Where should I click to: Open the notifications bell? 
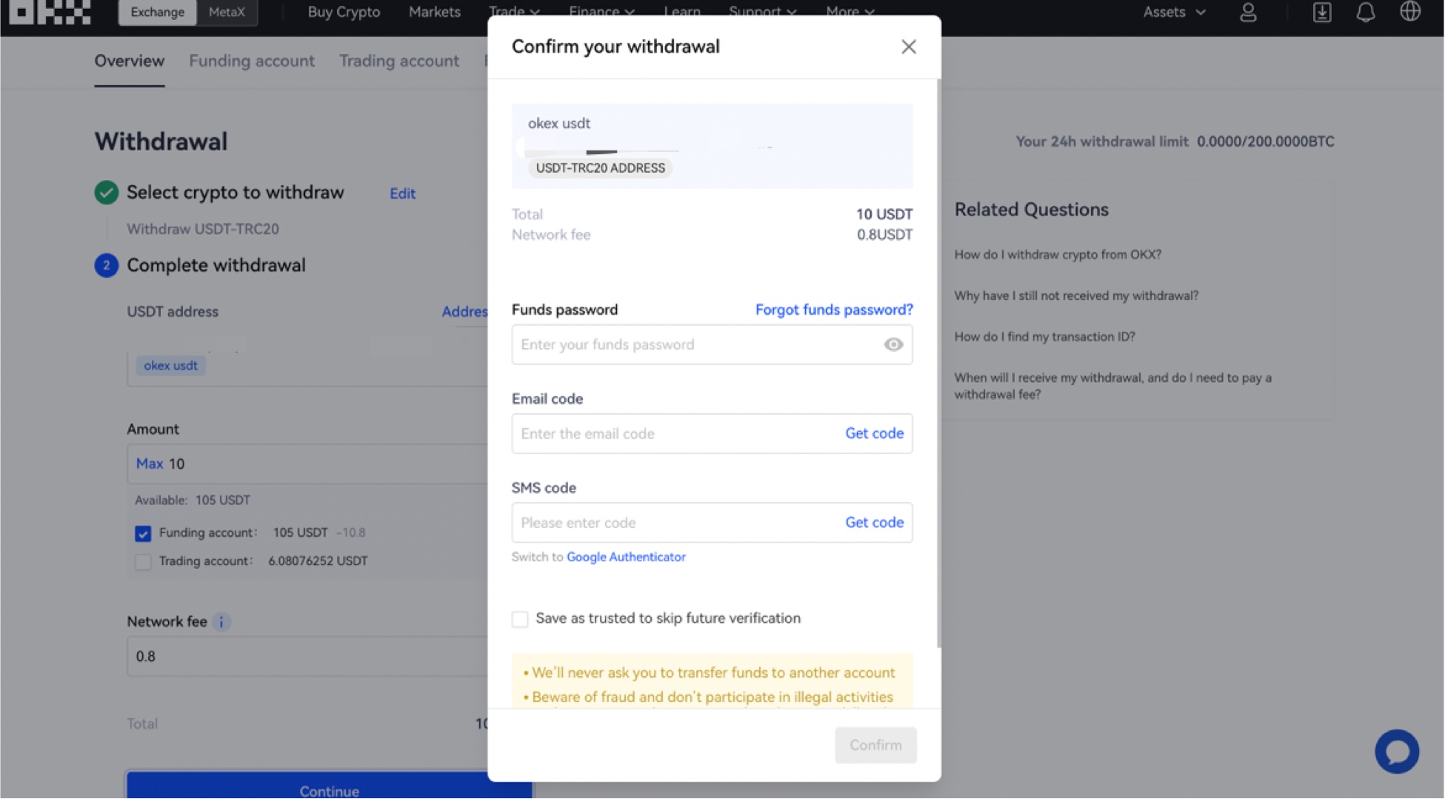coord(1366,12)
